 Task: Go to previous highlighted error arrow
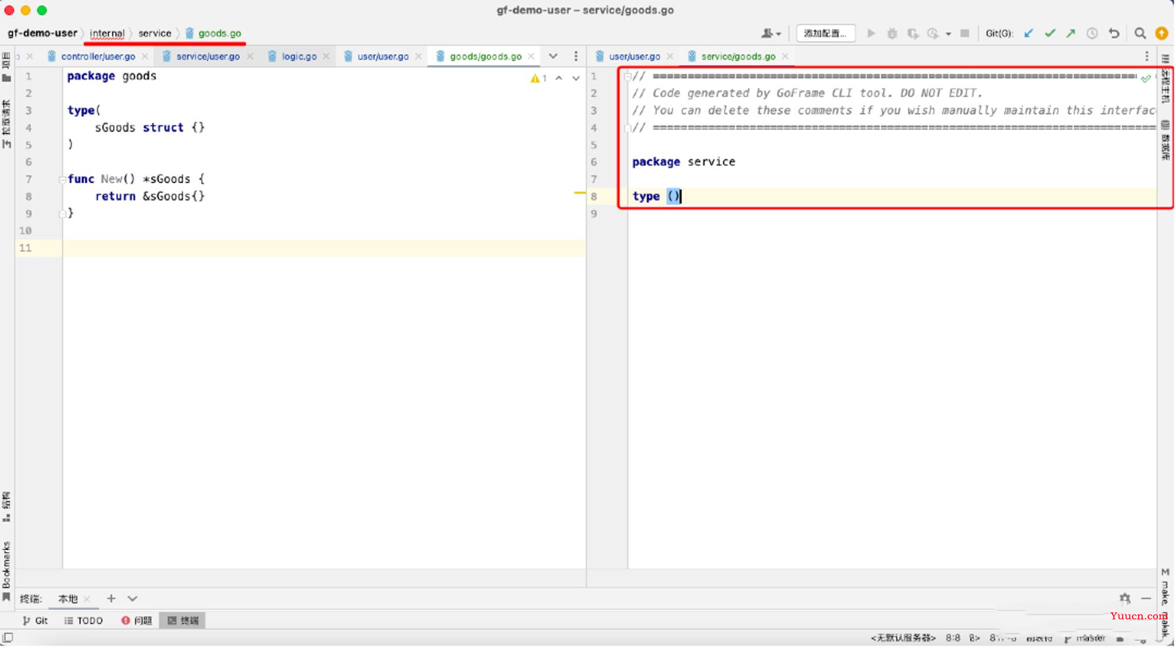(559, 78)
